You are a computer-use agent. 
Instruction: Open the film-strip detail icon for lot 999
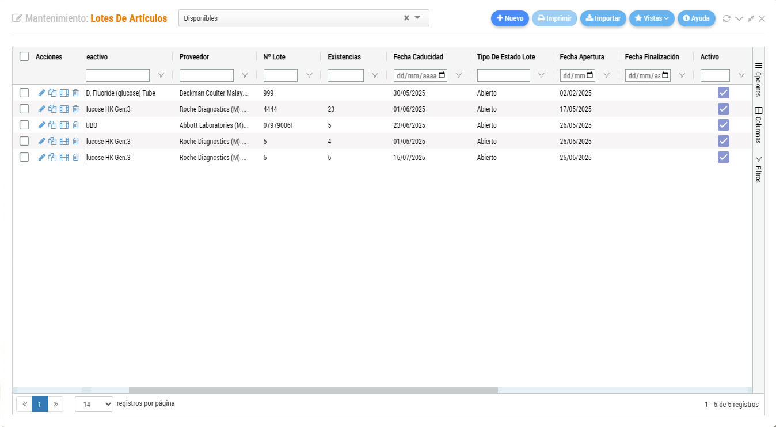point(64,93)
